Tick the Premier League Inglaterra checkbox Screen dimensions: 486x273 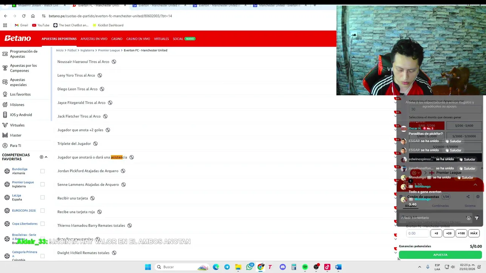[43, 184]
